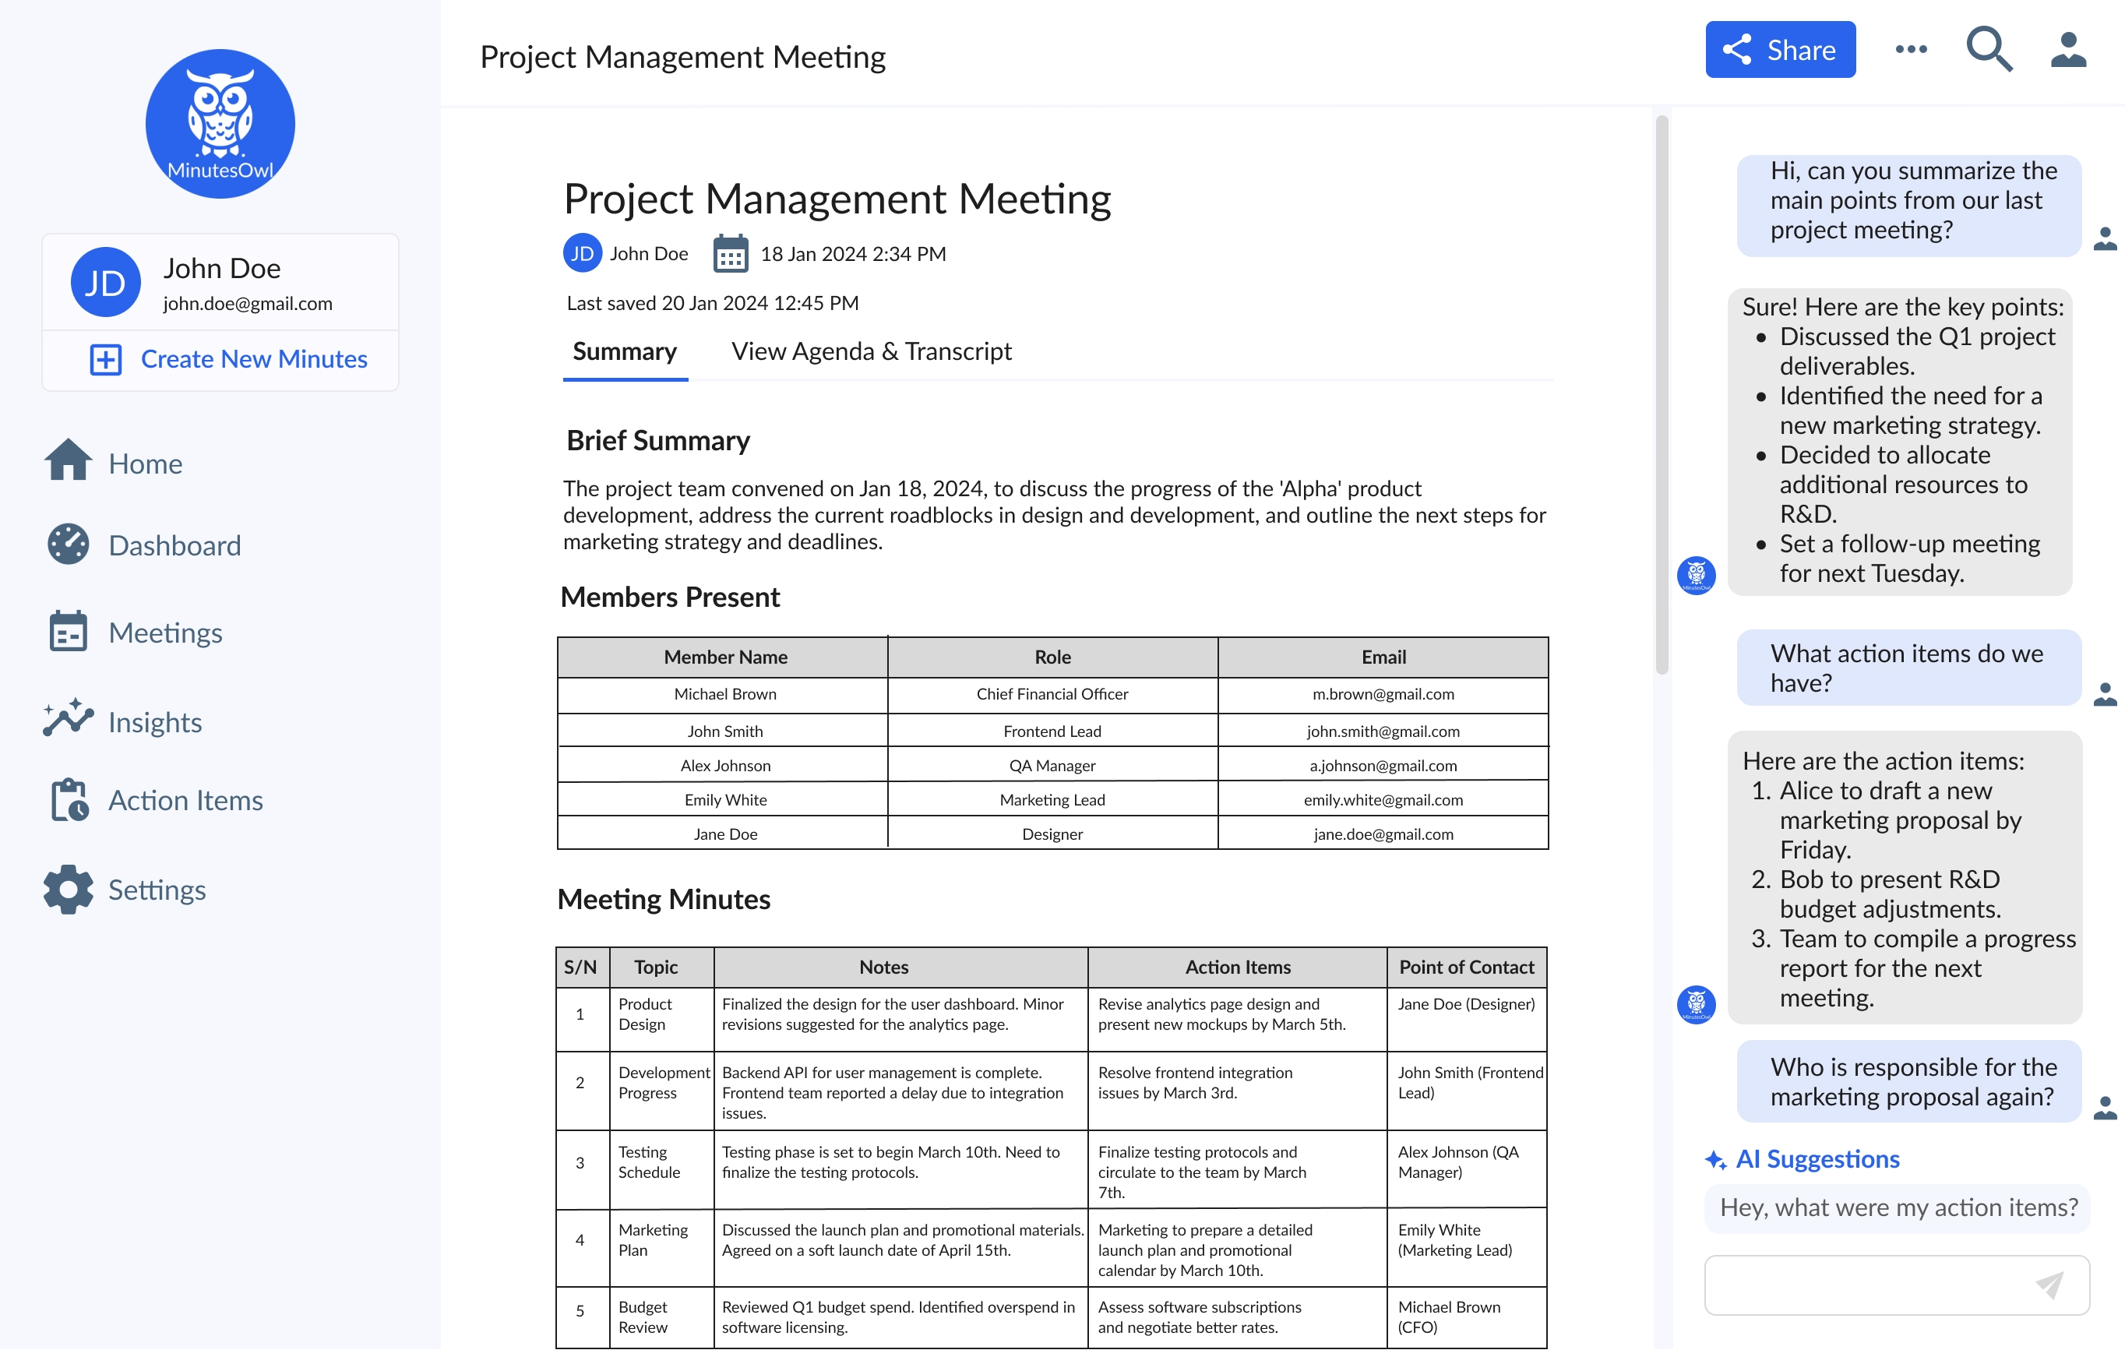Click the document vertical scrollbar
Image resolution: width=2125 pixels, height=1350 pixels.
coord(1662,395)
